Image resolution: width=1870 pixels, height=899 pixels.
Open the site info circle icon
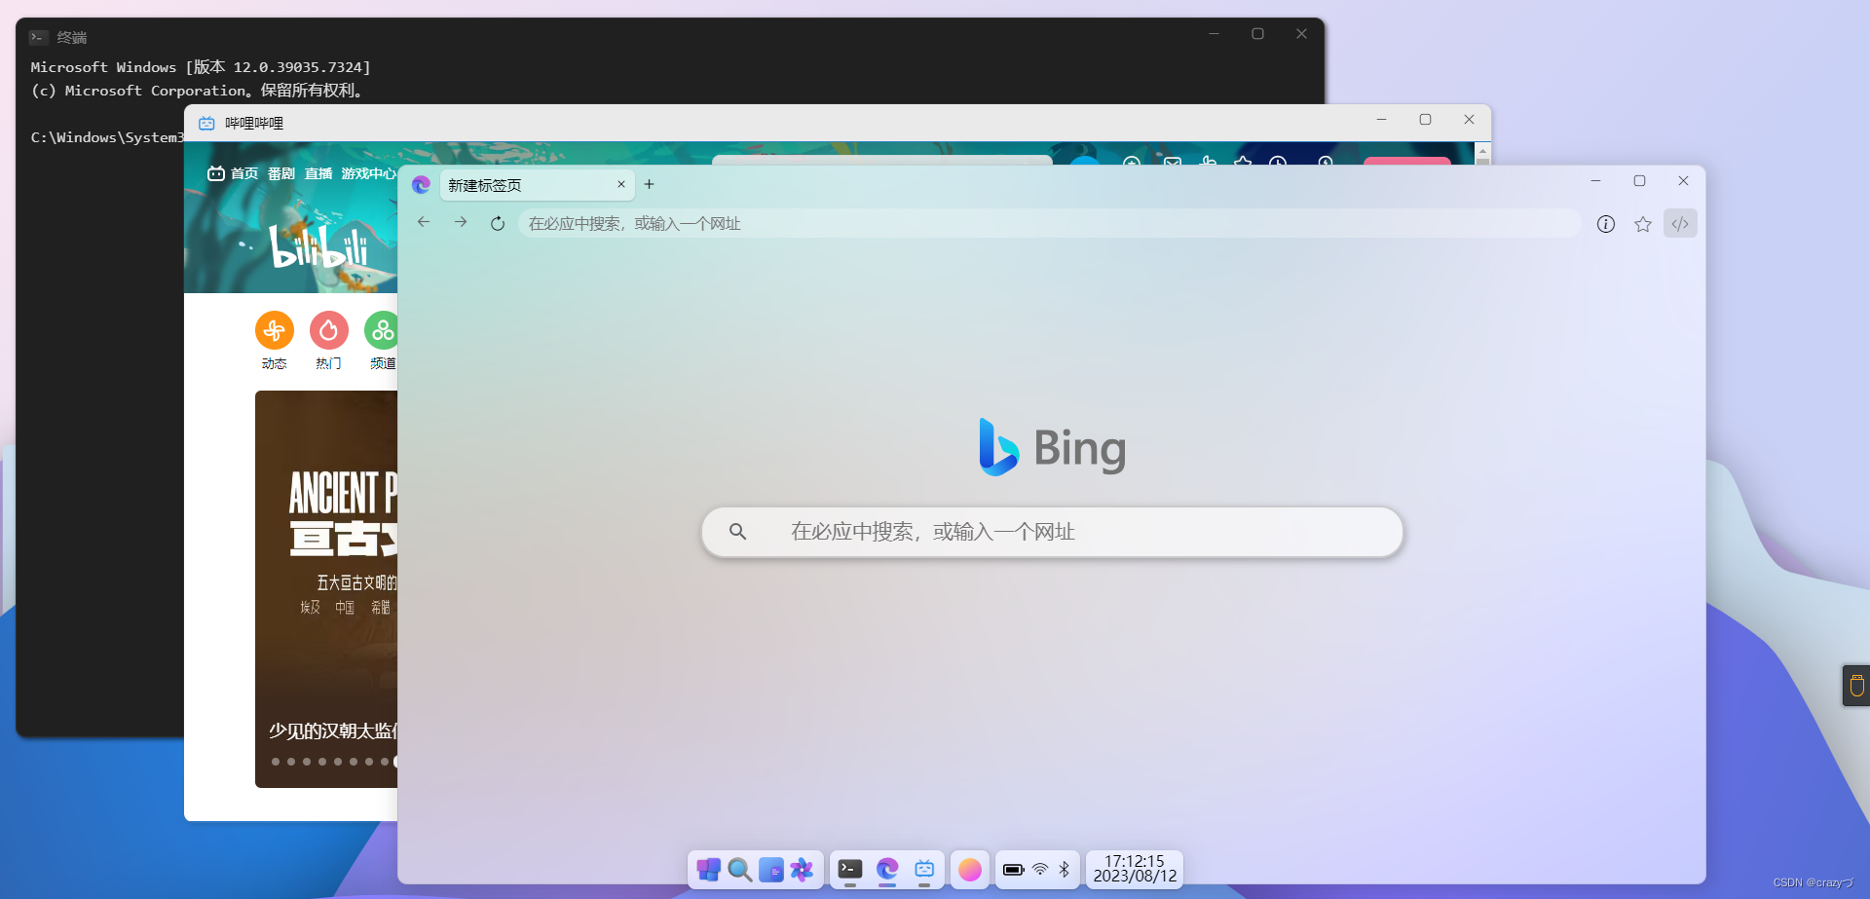1606,224
